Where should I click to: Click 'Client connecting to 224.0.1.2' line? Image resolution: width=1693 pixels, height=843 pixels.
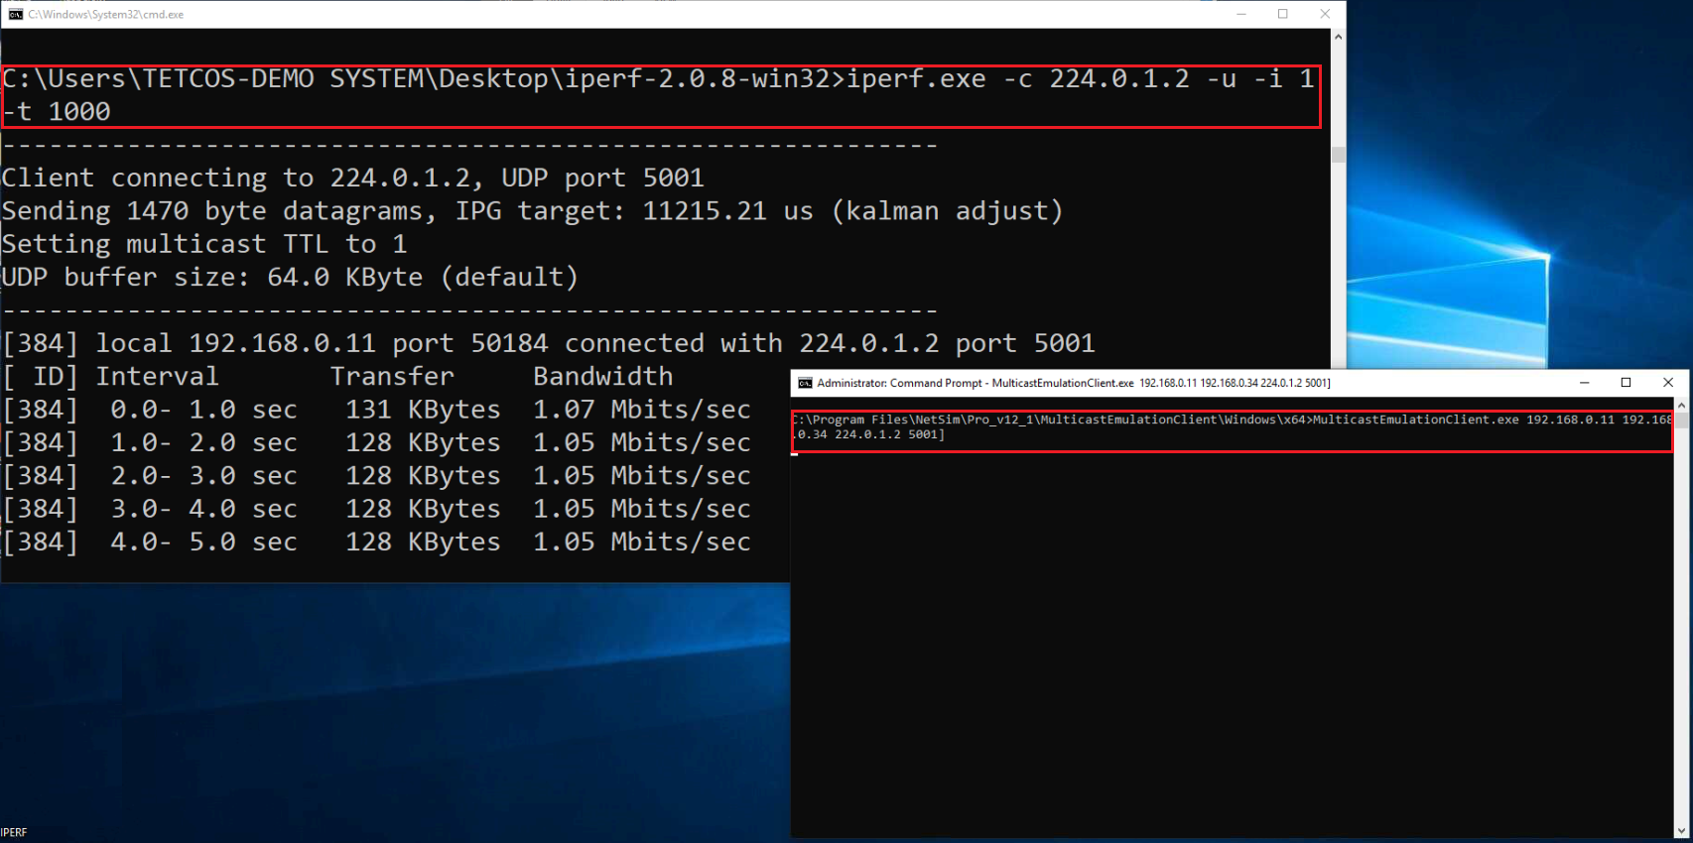point(353,178)
